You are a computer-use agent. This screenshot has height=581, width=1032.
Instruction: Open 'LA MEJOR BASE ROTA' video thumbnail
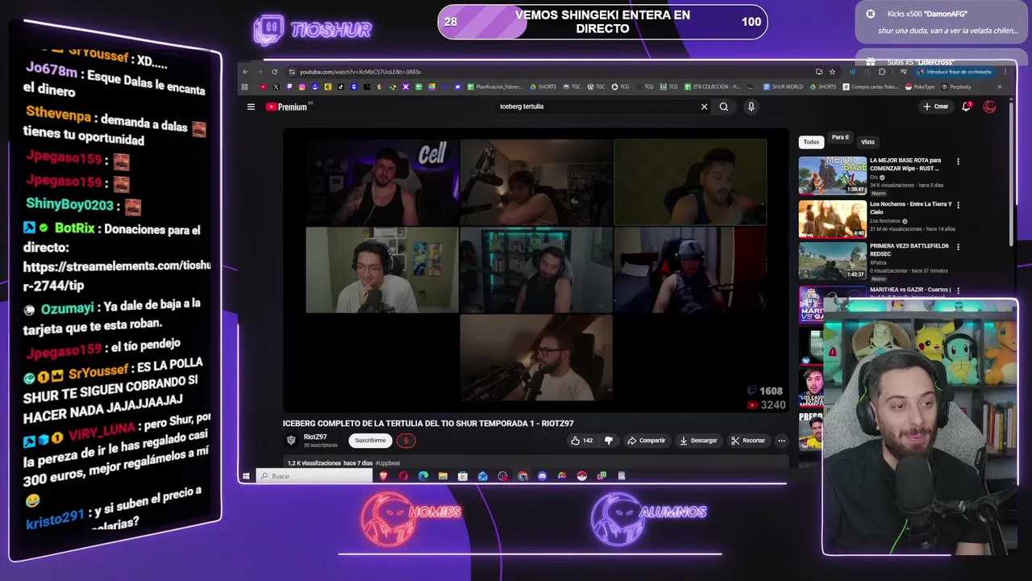[832, 176]
